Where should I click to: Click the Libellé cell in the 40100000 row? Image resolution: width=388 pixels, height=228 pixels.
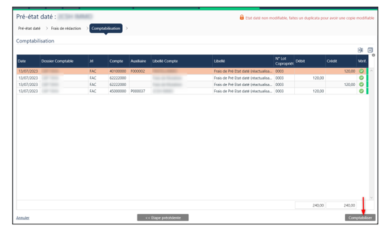[x=243, y=71]
